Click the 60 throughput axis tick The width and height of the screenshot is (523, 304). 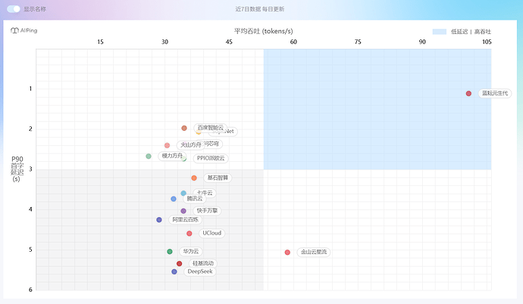pos(293,42)
